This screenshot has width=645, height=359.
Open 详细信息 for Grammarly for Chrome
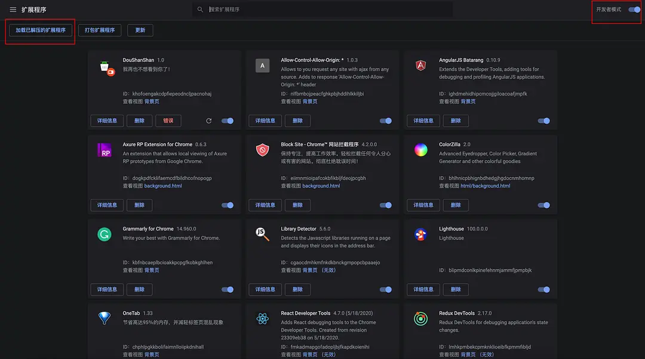[x=107, y=290]
